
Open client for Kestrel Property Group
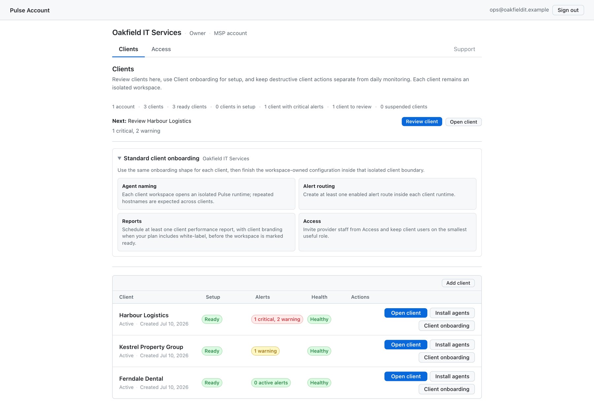click(406, 345)
